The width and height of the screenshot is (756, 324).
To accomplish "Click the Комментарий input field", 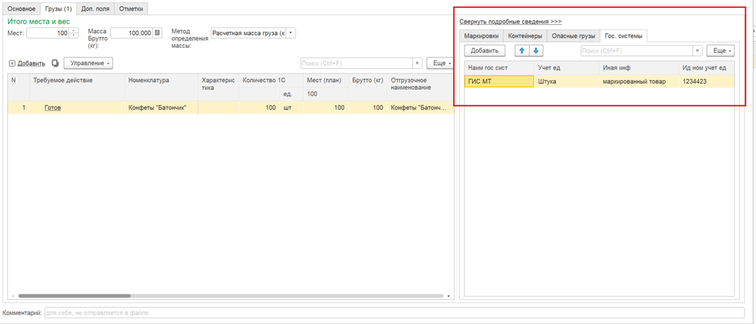I will click(394, 313).
